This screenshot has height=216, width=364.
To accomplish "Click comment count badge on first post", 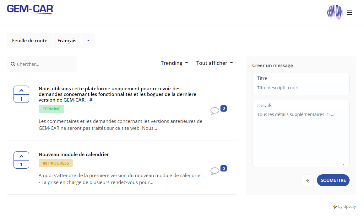I will pyautogui.click(x=224, y=108).
